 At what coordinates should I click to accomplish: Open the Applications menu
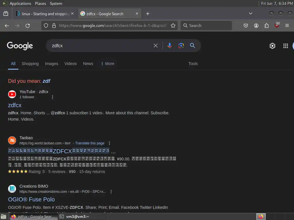click(20, 3)
